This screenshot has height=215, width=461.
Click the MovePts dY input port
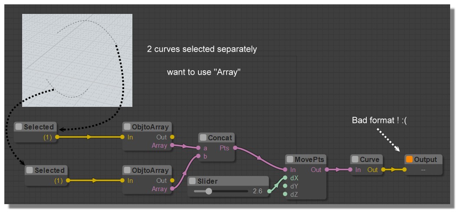[285, 186]
